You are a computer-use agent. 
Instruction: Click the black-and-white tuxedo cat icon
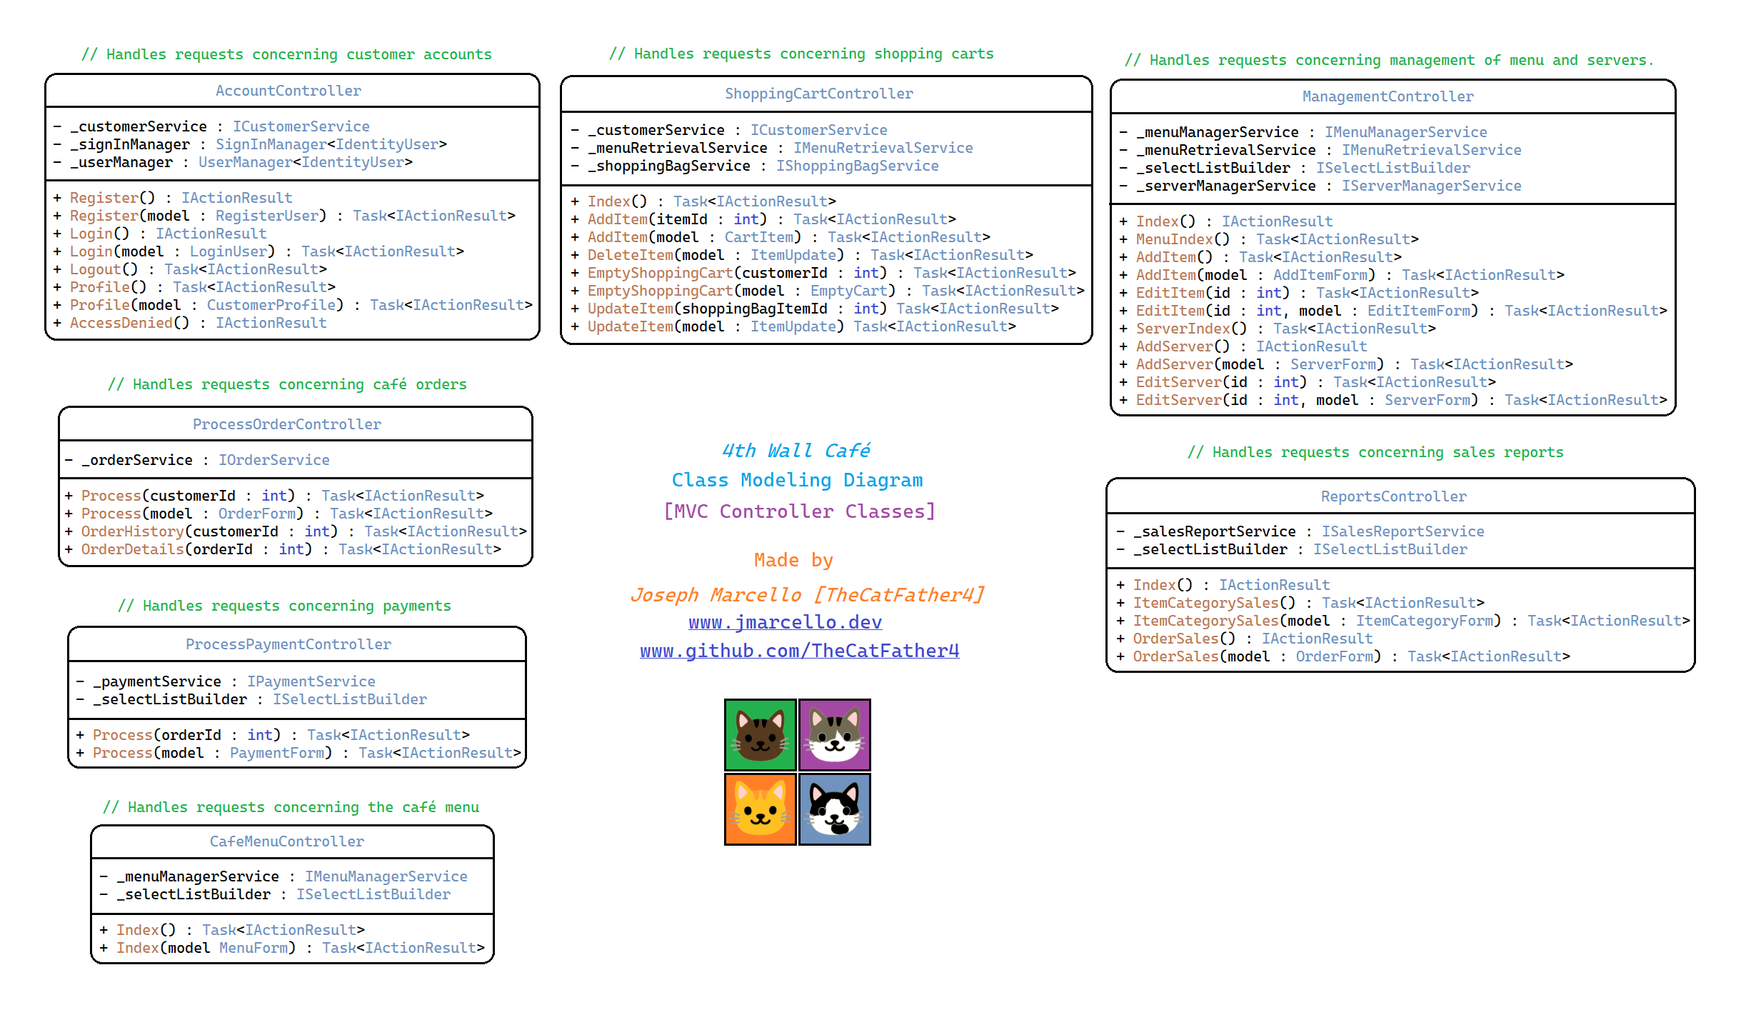834,809
